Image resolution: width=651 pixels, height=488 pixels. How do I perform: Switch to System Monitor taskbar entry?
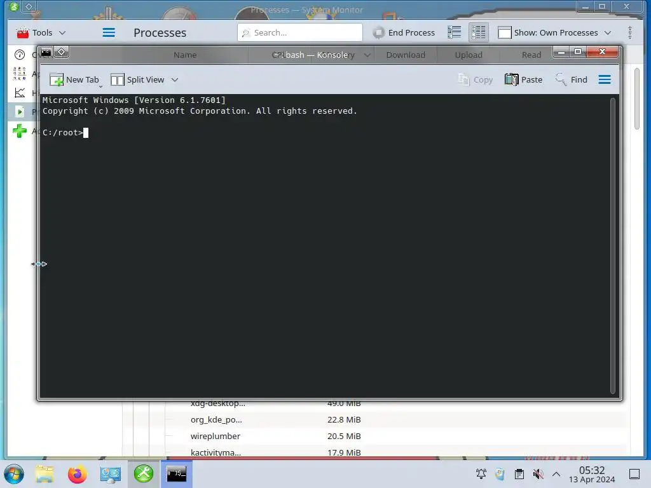pos(143,474)
